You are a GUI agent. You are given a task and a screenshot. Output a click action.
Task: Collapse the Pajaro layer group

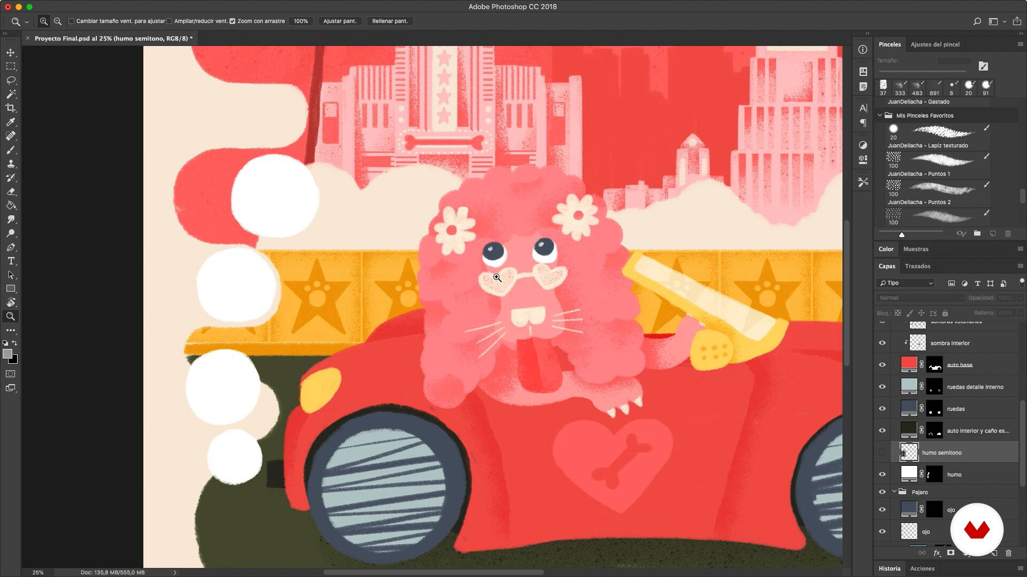point(894,492)
